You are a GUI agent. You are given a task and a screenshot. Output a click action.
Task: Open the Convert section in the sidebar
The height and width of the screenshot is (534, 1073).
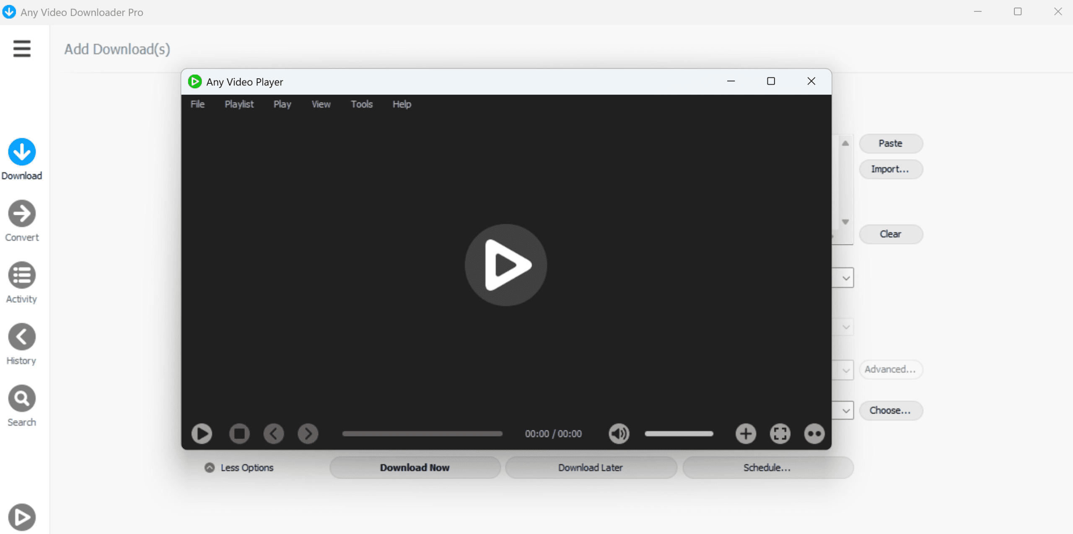[x=22, y=214]
